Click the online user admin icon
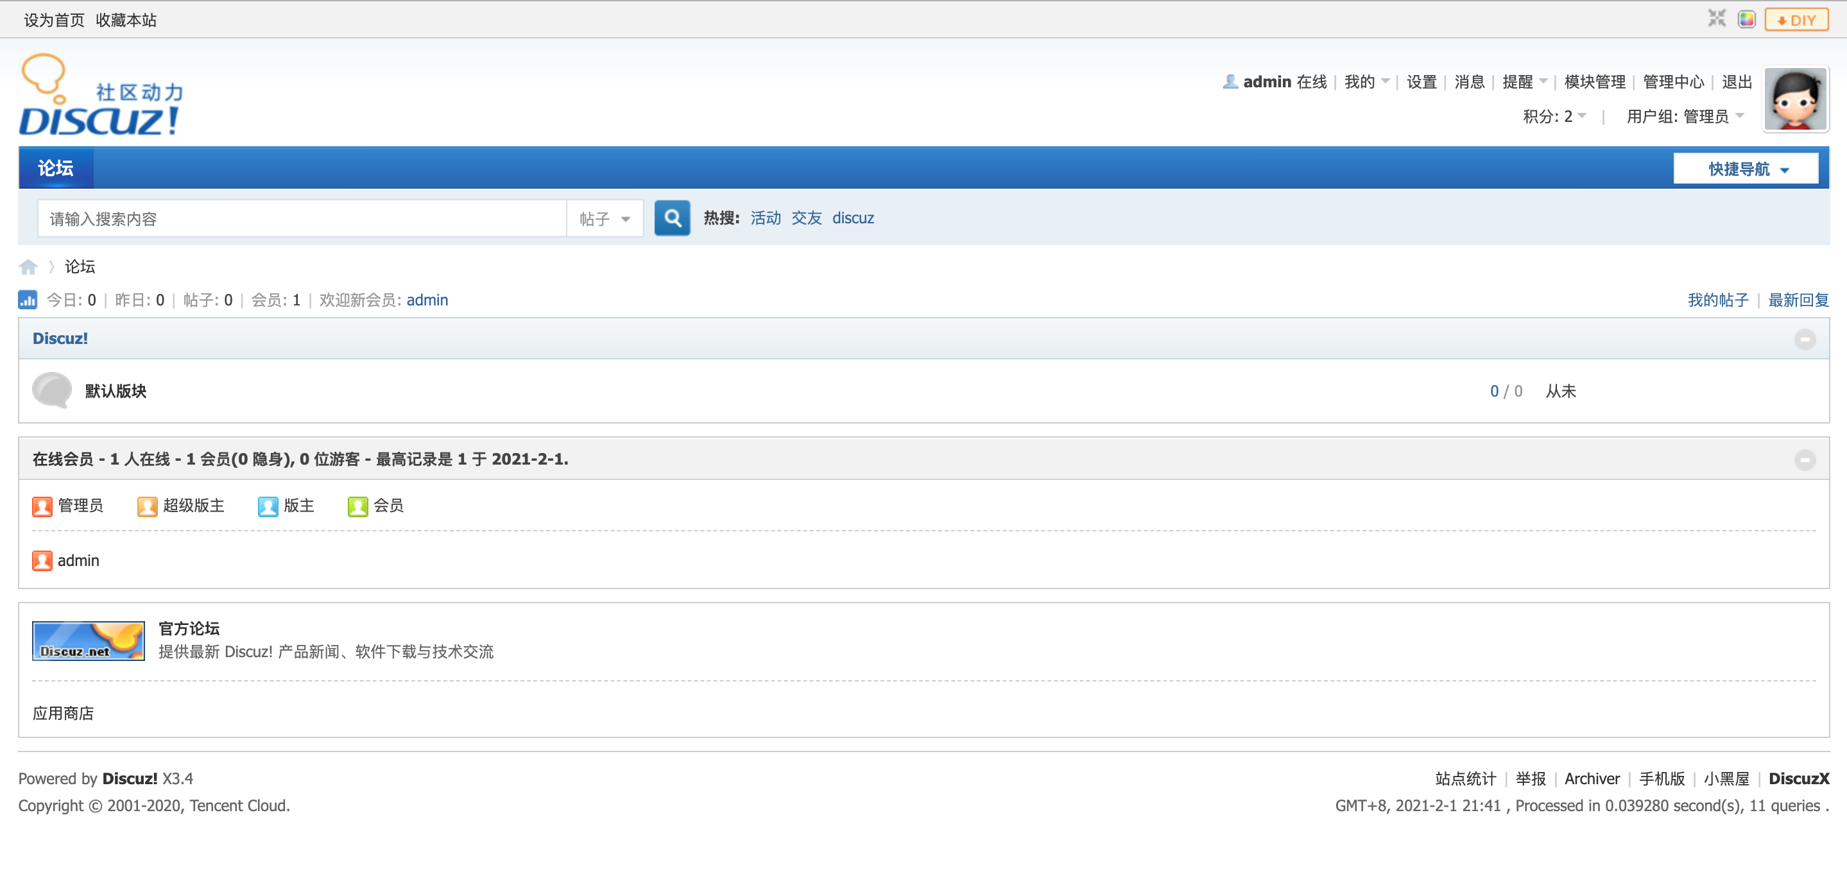This screenshot has height=892, width=1847. [42, 561]
